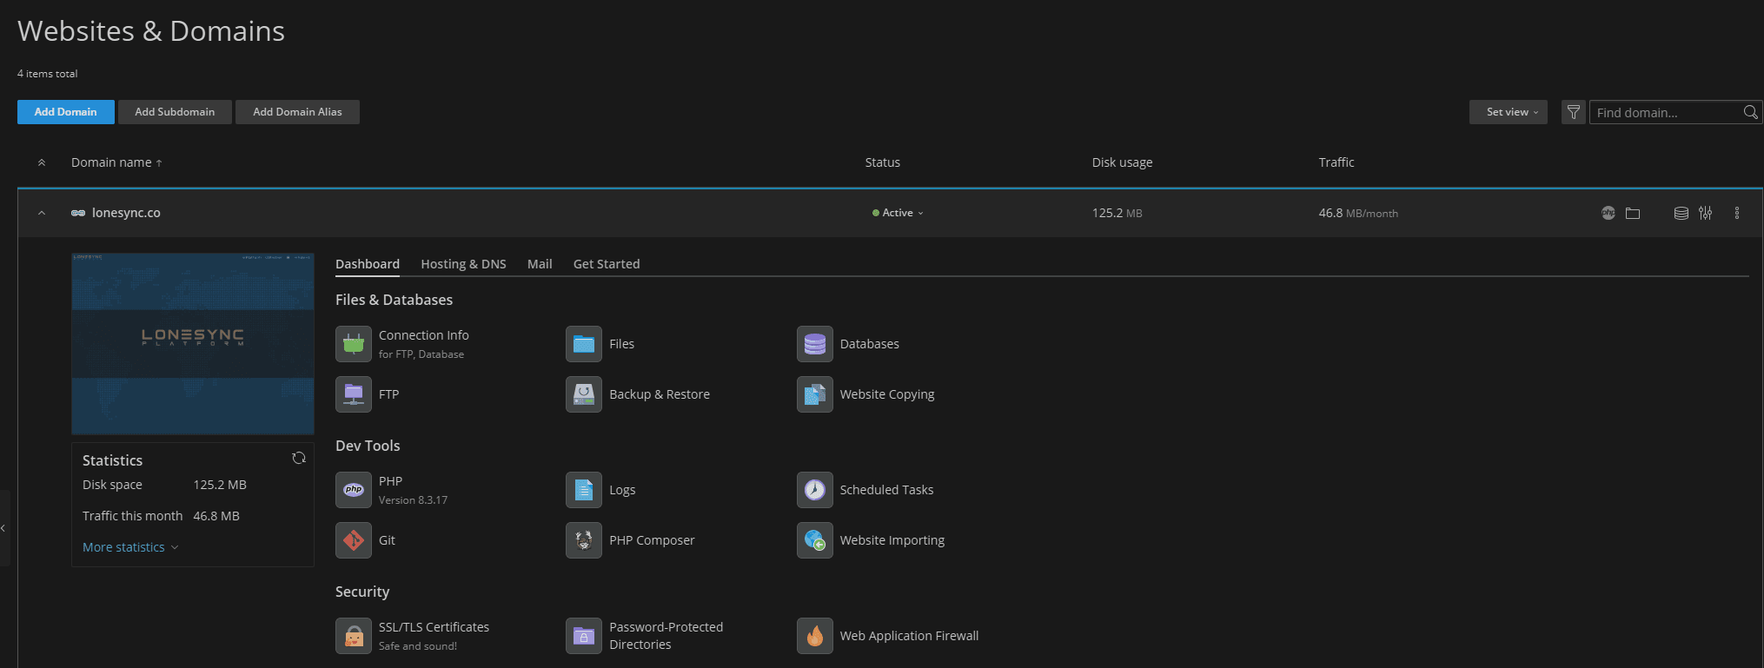Click the Find domain search field
Screen dimensions: 1764x668
[x=1664, y=112]
